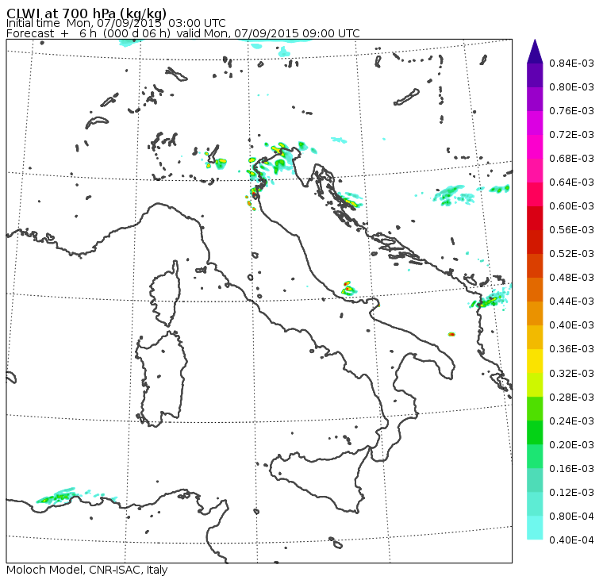This screenshot has width=603, height=580.
Task: Select the "Initial time Mon, 07/09/2015 03:00 UTC" line
Action: pyautogui.click(x=116, y=23)
